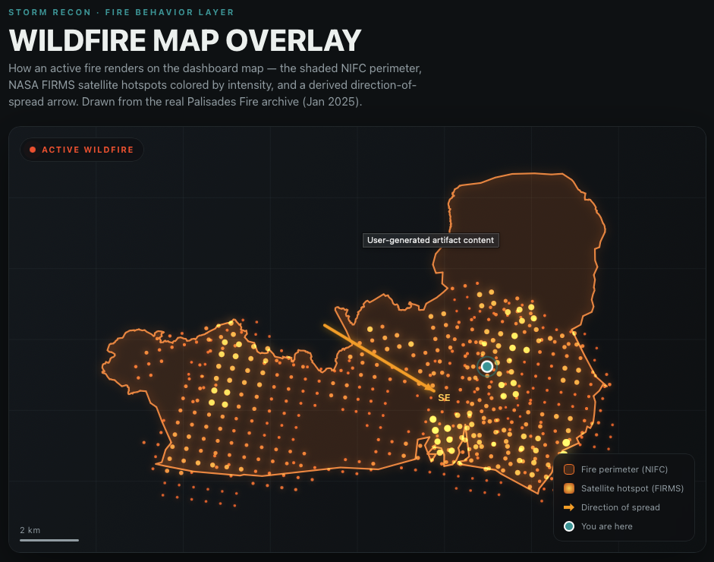Screen dimensions: 714x562
Task: Click the Wildfire Map Overlay heading
Action: pos(185,40)
